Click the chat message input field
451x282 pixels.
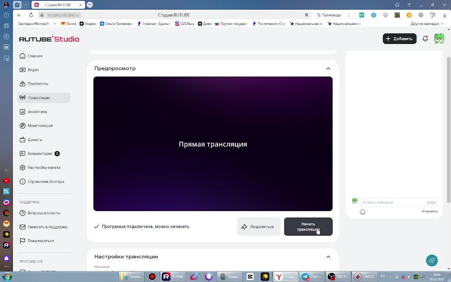coord(399,202)
